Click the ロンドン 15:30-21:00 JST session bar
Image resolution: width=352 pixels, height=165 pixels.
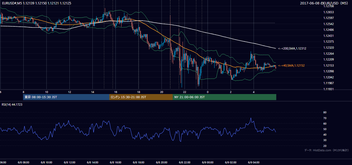pos(141,97)
